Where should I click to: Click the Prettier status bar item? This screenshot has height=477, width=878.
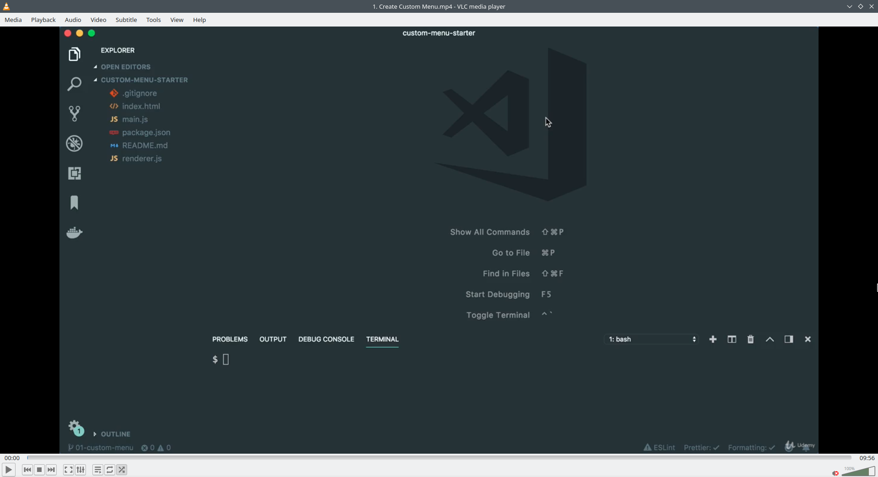click(701, 448)
